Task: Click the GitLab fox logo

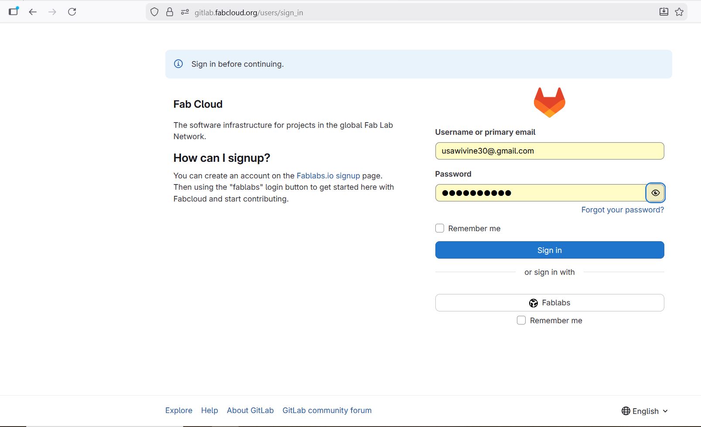Action: tap(549, 102)
